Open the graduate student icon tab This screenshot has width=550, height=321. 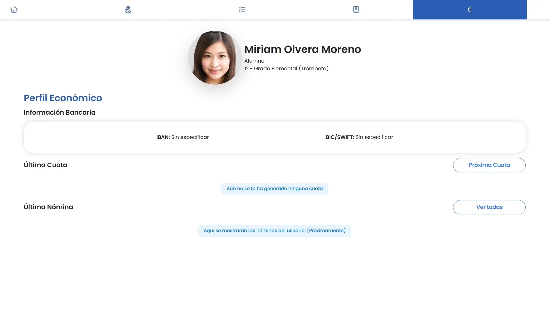pos(128,9)
